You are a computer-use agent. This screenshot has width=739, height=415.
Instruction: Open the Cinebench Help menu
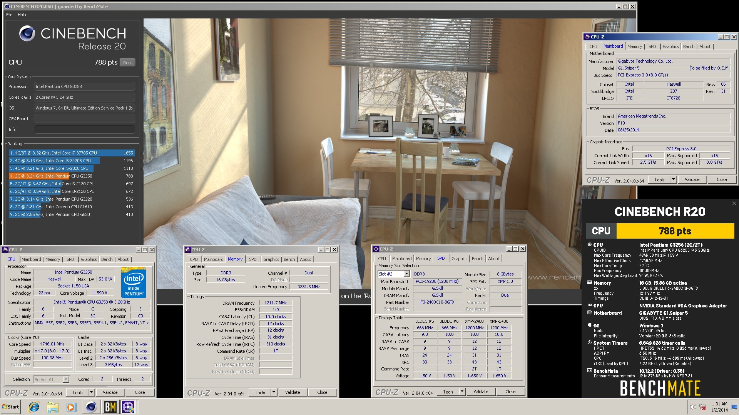tap(22, 15)
